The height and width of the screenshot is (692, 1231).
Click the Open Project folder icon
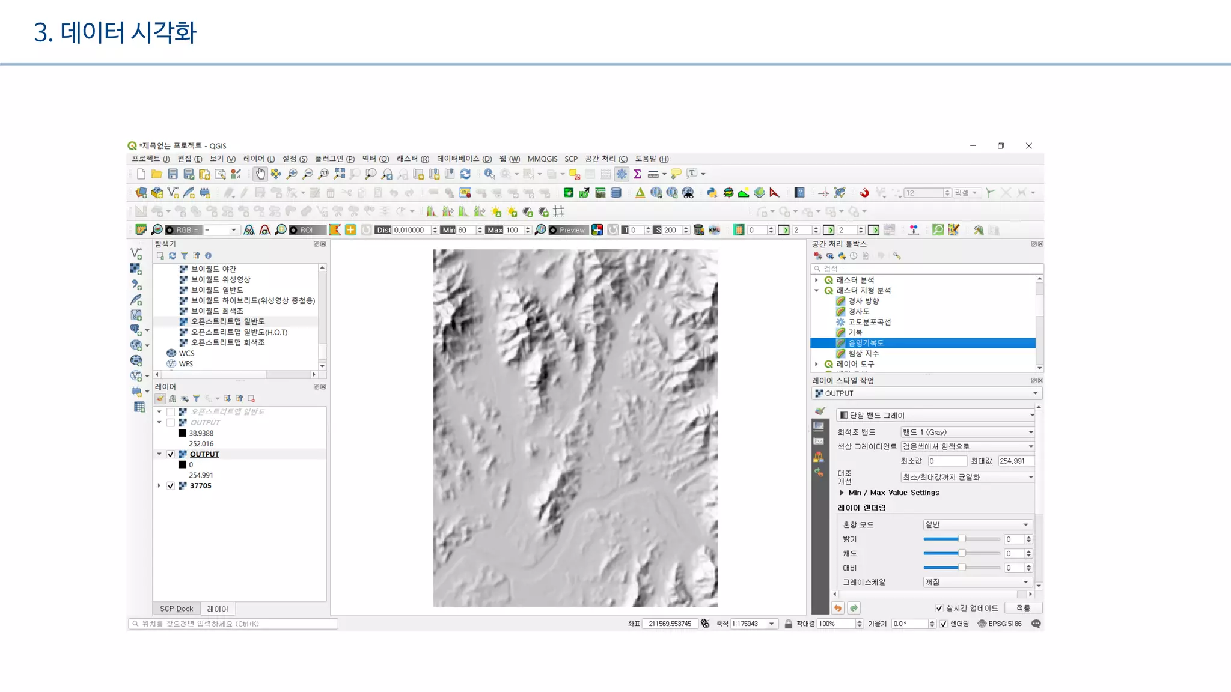tap(156, 174)
